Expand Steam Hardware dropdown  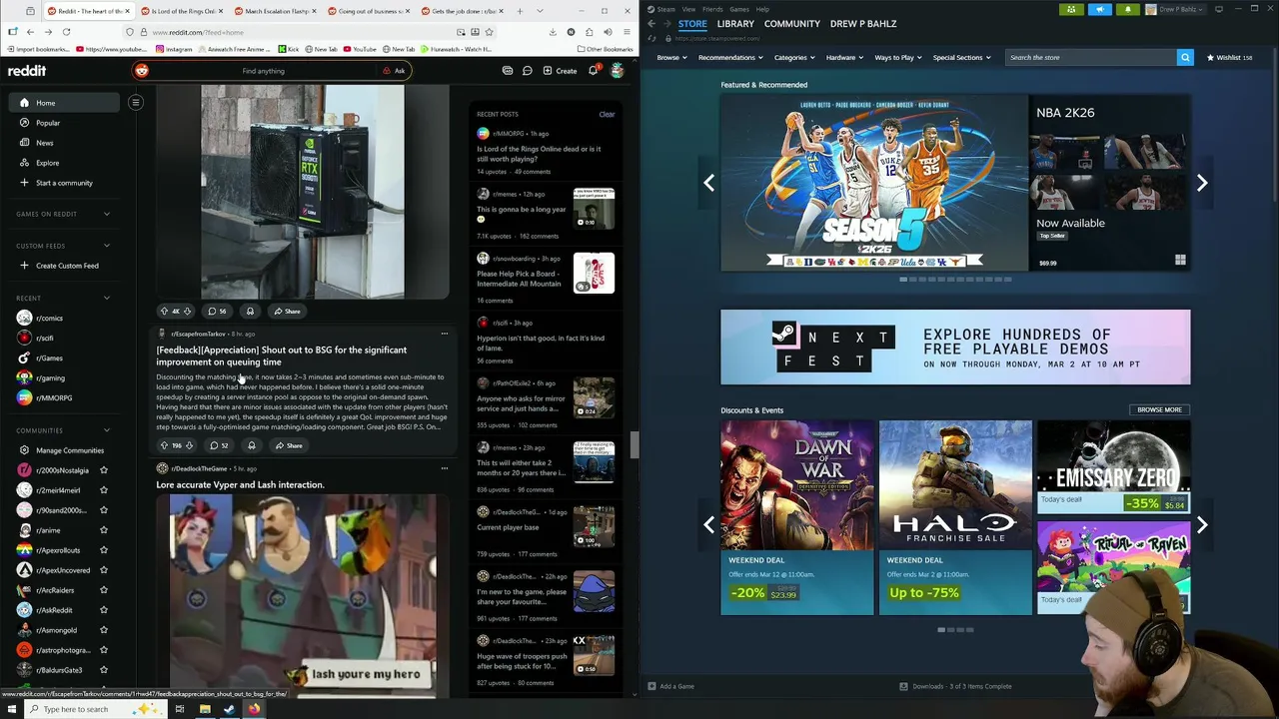coord(844,57)
